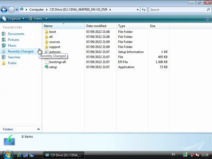This screenshot has height=159, width=212.
Task: Sort by the Name column header
Action: [x=64, y=26]
